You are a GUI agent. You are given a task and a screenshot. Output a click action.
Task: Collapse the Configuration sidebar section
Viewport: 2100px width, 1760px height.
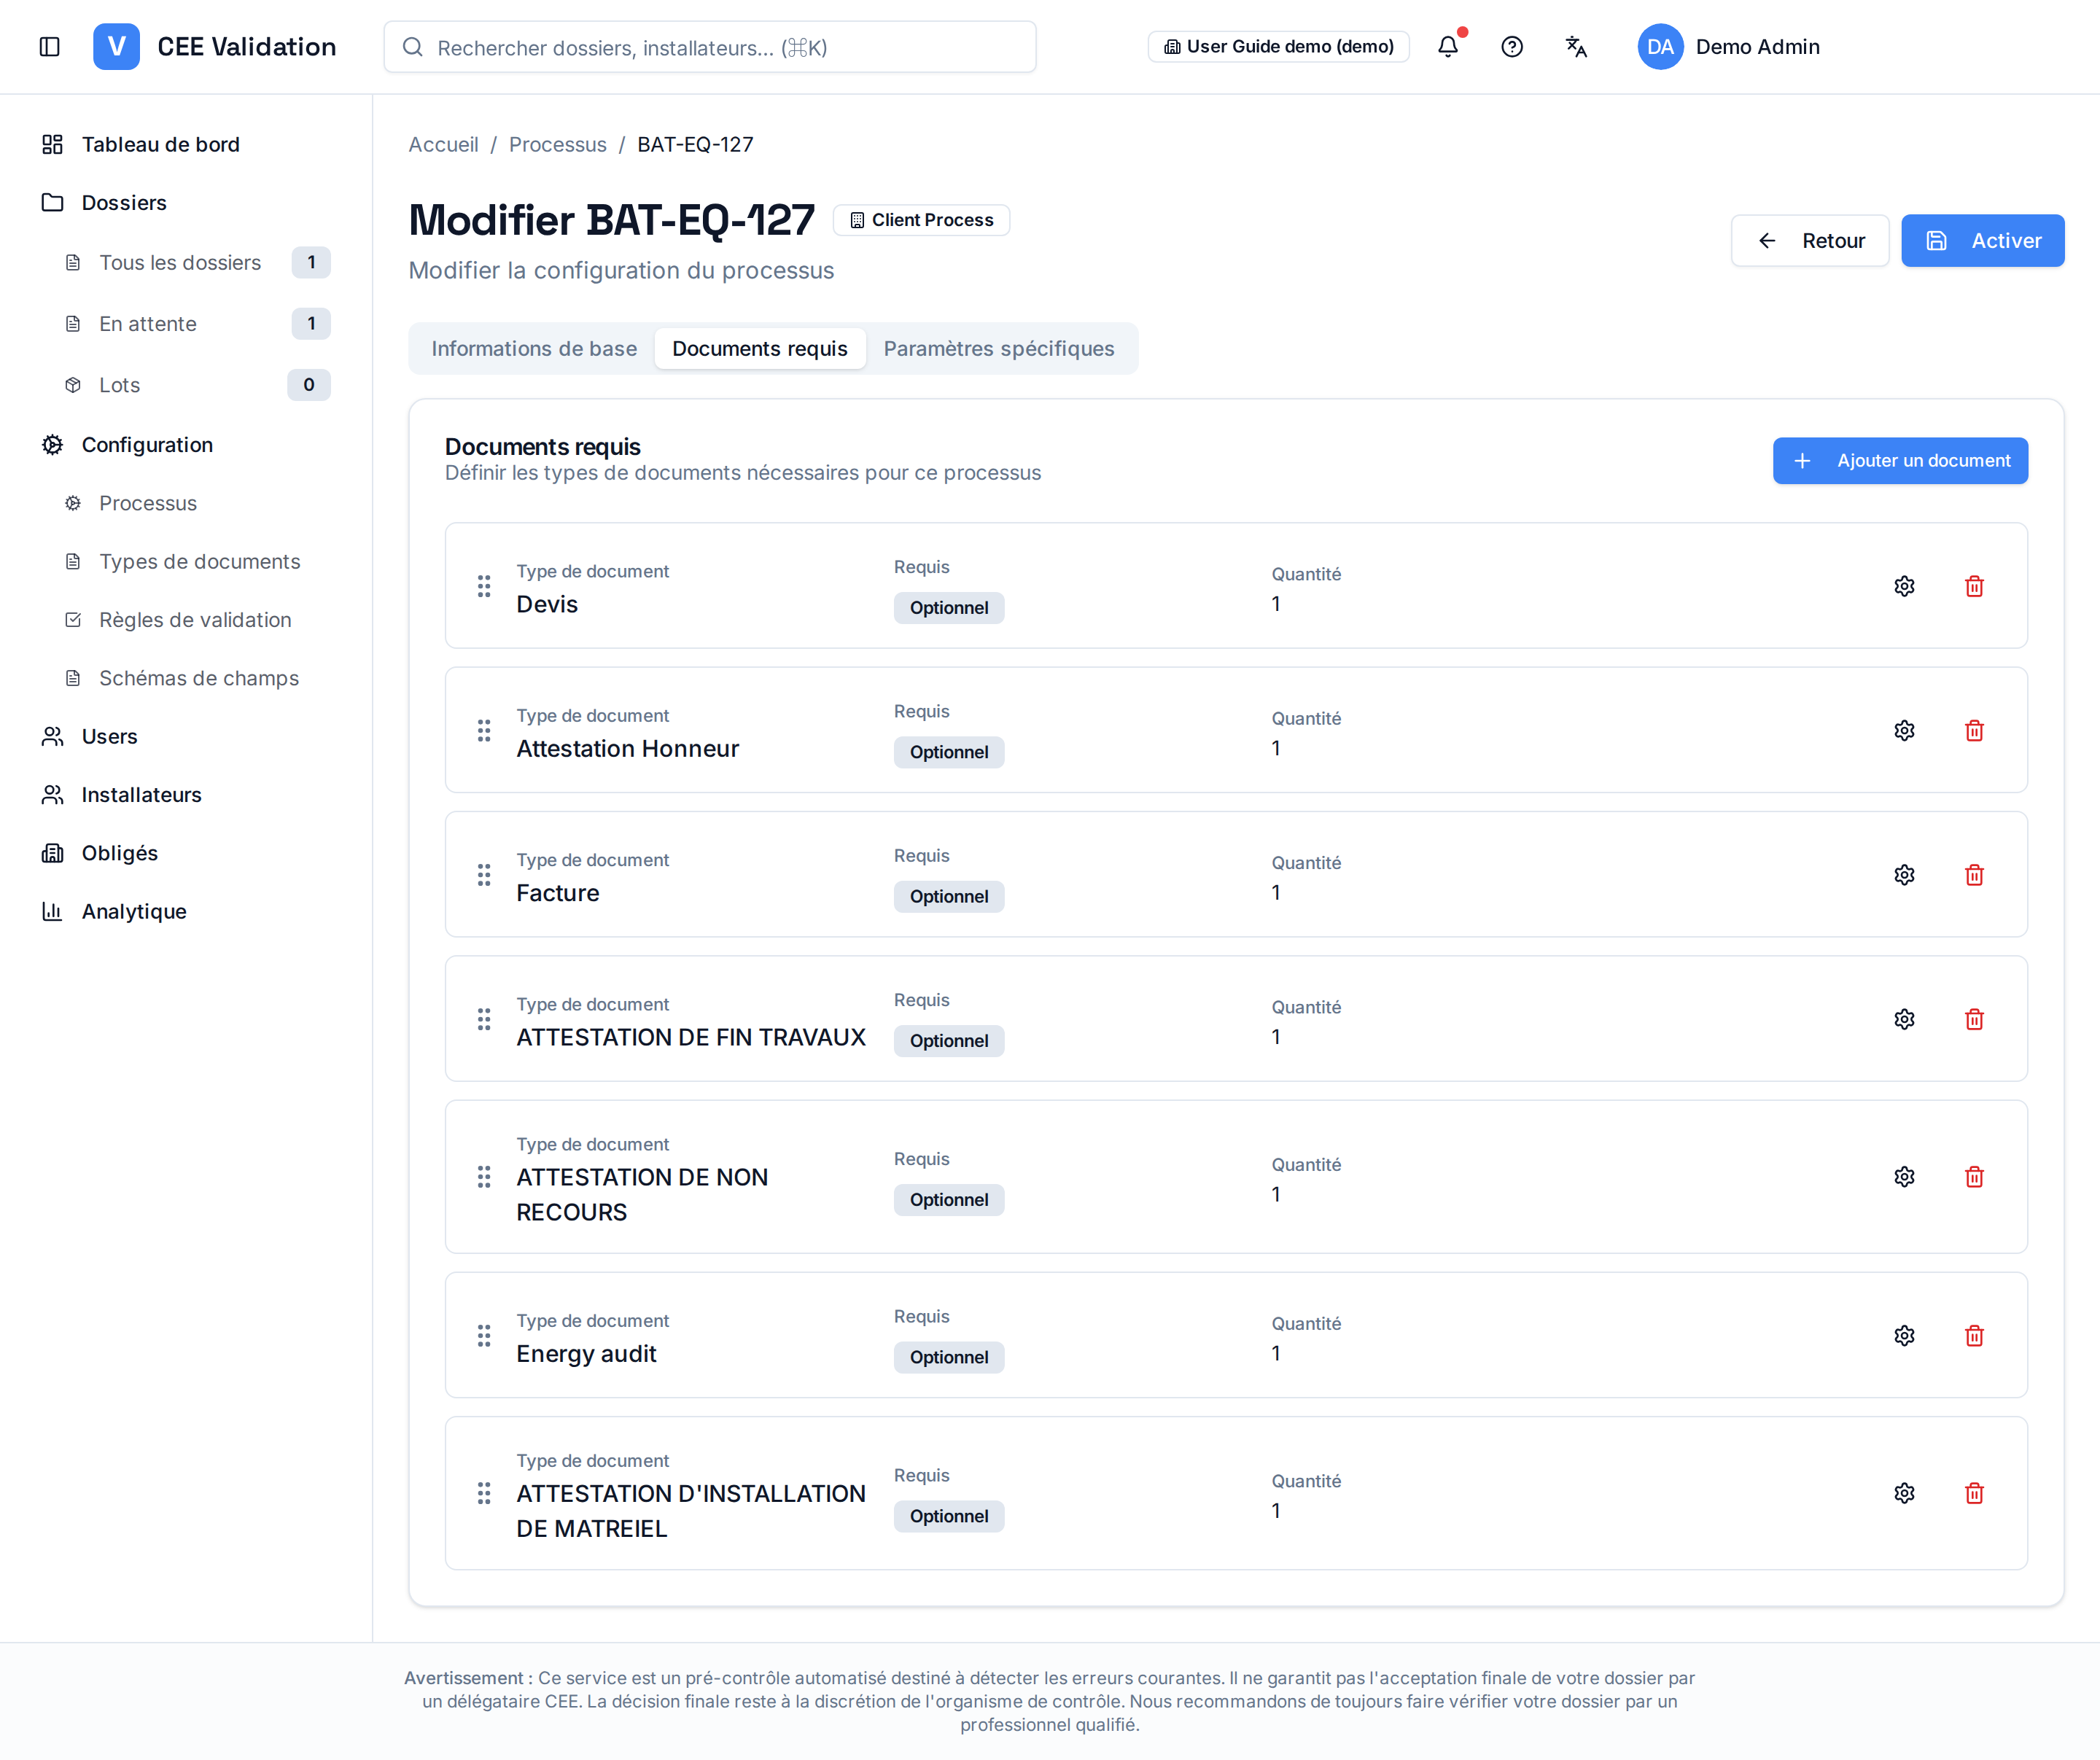147,445
